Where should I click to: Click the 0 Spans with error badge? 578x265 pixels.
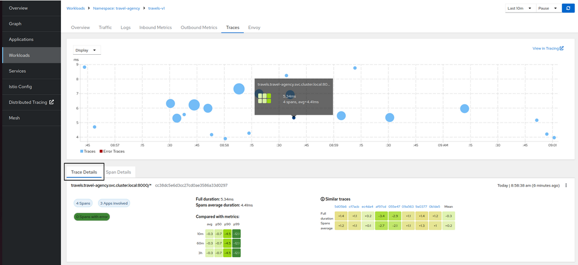click(91, 217)
